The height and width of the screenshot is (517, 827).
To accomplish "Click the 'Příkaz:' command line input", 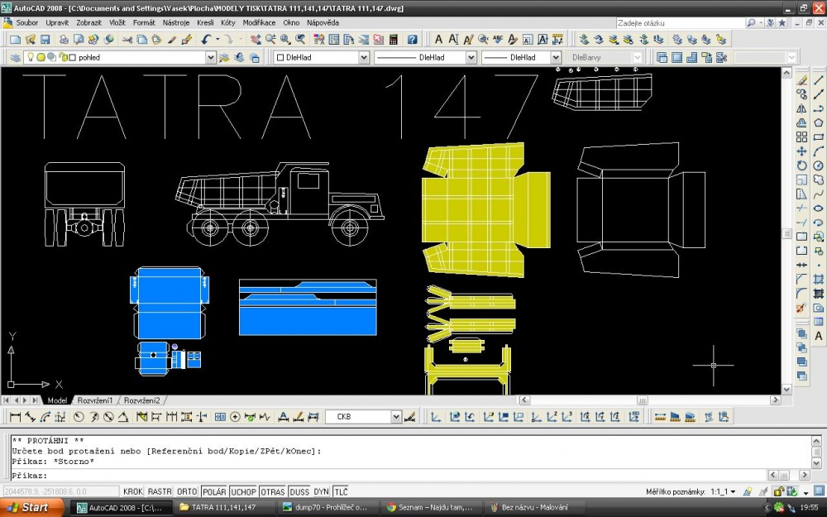I will pyautogui.click(x=390, y=476).
